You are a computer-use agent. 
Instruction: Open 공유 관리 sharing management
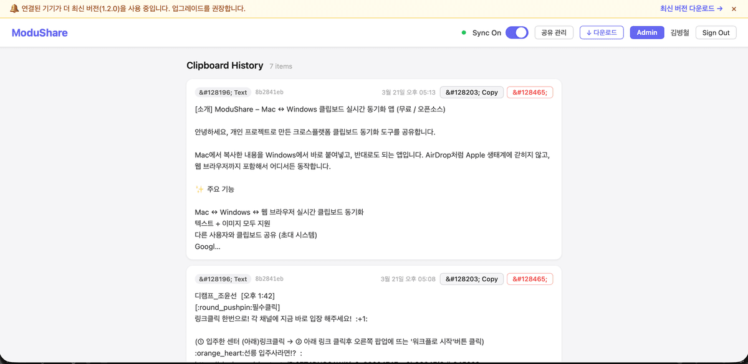pos(554,33)
